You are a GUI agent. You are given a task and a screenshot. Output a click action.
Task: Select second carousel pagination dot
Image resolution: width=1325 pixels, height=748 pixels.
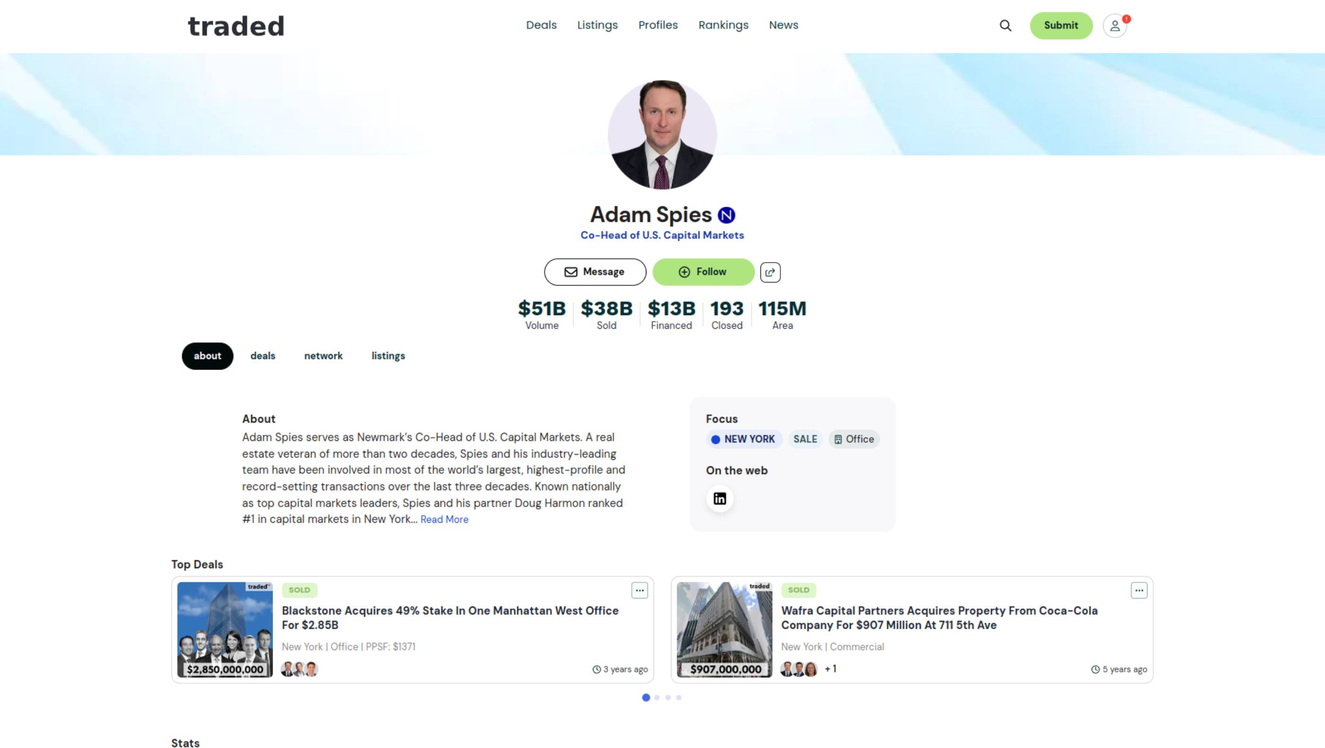[657, 698]
